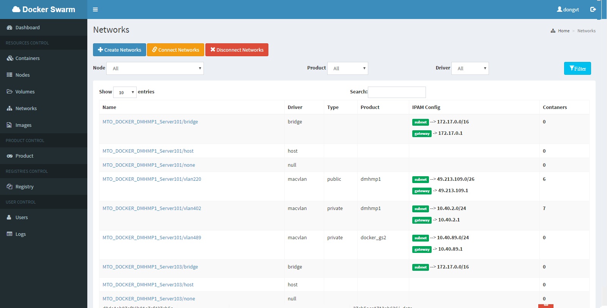Open MTO_DOCKER_DMHMP1_Server101/none network
The height and width of the screenshot is (308, 607).
149,165
